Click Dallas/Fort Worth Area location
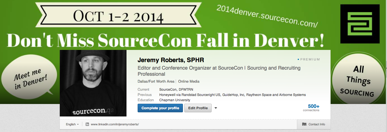The image size is (387, 132). [x=156, y=82]
